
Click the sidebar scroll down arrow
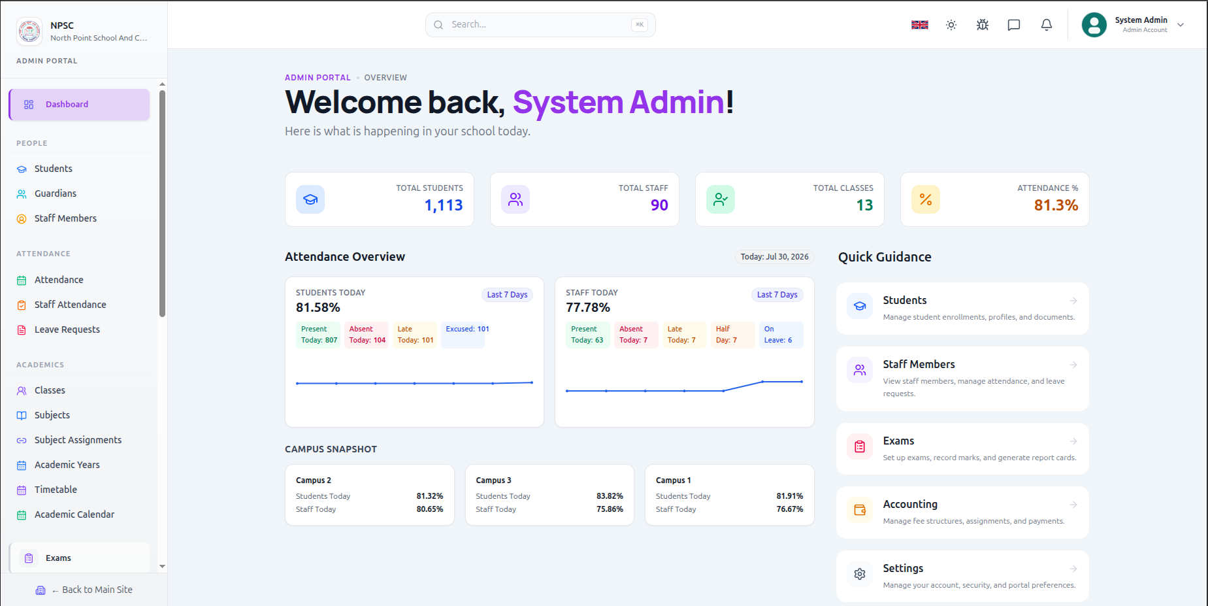click(x=162, y=566)
